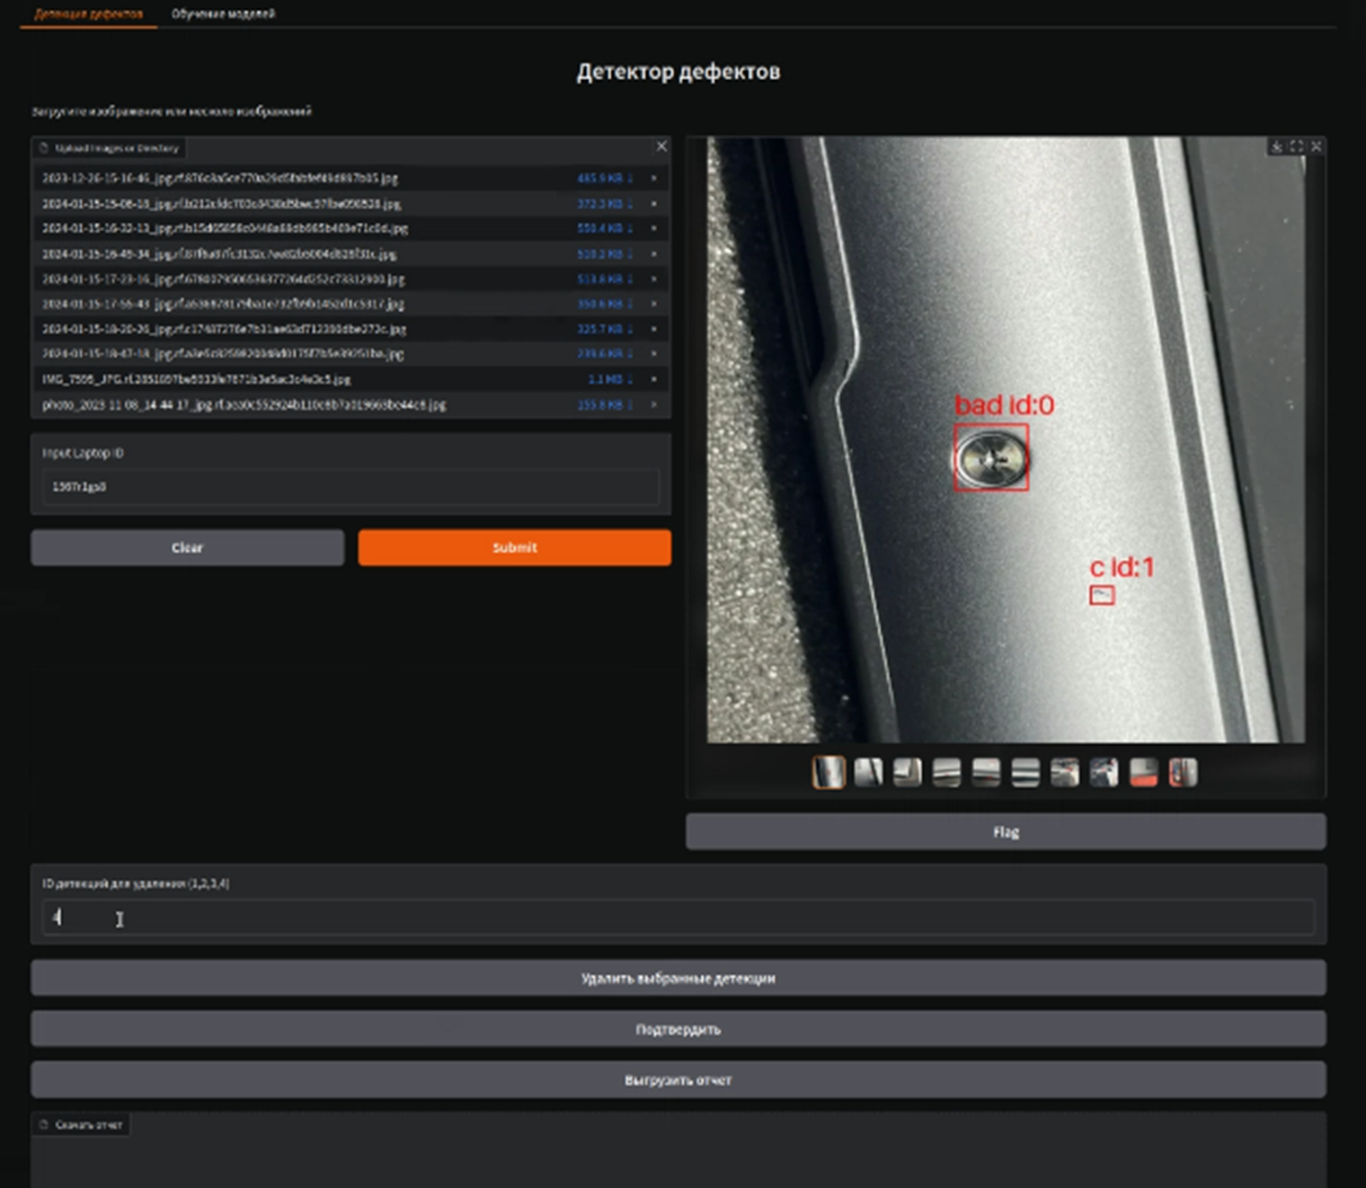The height and width of the screenshot is (1188, 1366).
Task: Remove the IMG_7506 file from uploads
Action: pyautogui.click(x=653, y=379)
